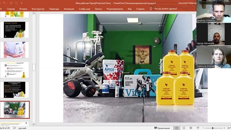Click the zoom slider handle
Image resolution: width=231 pixels, height=130 pixels.
click(x=213, y=128)
